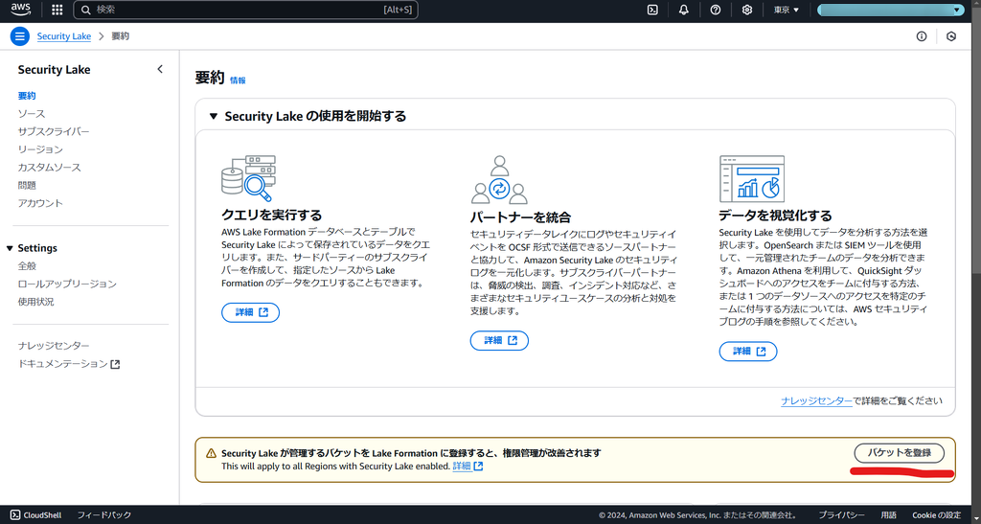Open リージョン in the side navigation

(40, 149)
